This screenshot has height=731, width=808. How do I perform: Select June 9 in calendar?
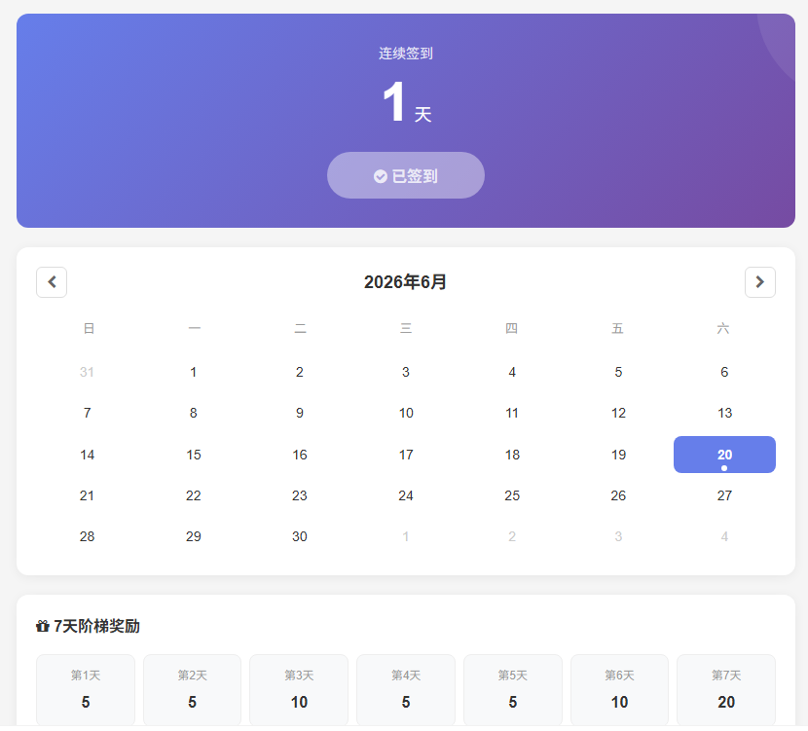pyautogui.click(x=300, y=413)
